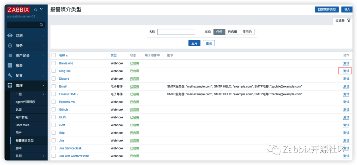357x165 pixels.
Task: Focus the sidebar search box
Action: pos(26,24)
